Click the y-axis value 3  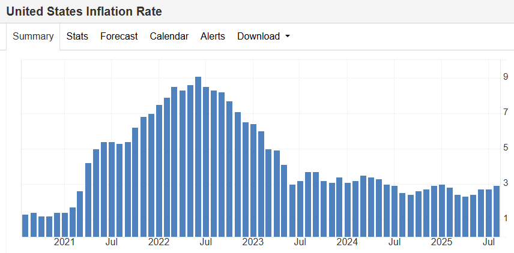(x=506, y=183)
